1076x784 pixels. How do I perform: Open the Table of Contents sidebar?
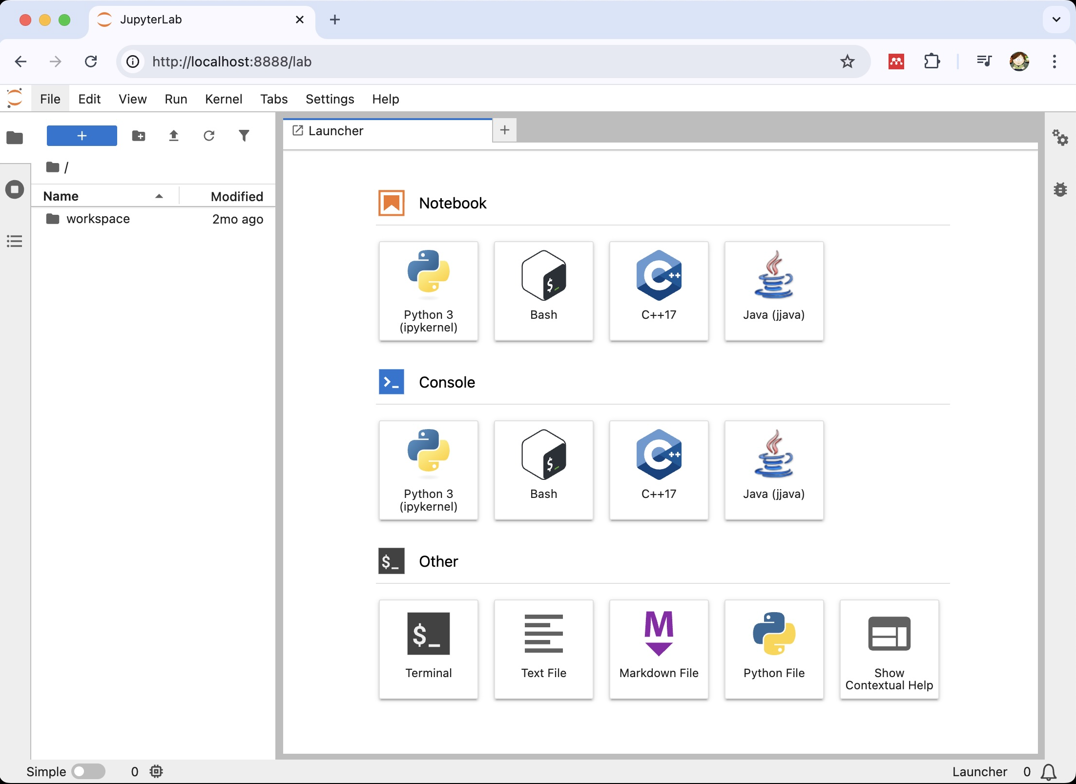click(x=15, y=241)
